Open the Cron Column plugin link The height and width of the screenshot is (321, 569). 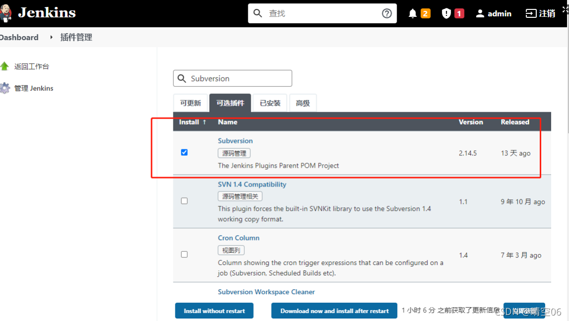(x=238, y=238)
